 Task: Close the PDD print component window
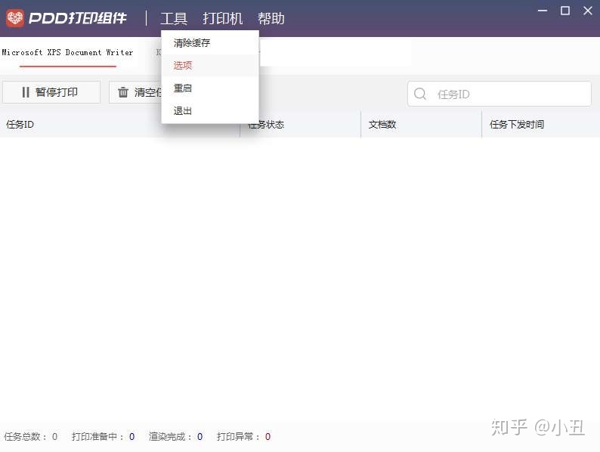[588, 11]
